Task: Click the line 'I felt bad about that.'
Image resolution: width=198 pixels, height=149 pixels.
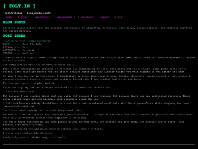Action: [19, 92]
